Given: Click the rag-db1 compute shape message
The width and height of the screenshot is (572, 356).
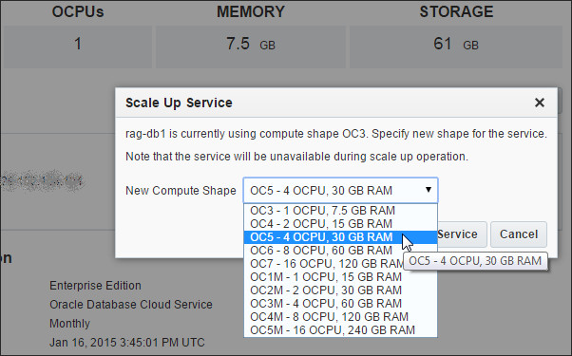Looking at the screenshot, I should [336, 134].
